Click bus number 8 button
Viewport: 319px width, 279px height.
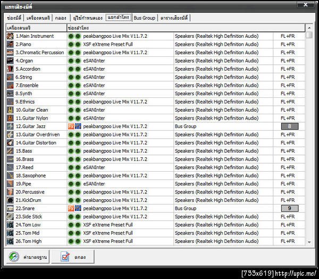[x=290, y=126]
